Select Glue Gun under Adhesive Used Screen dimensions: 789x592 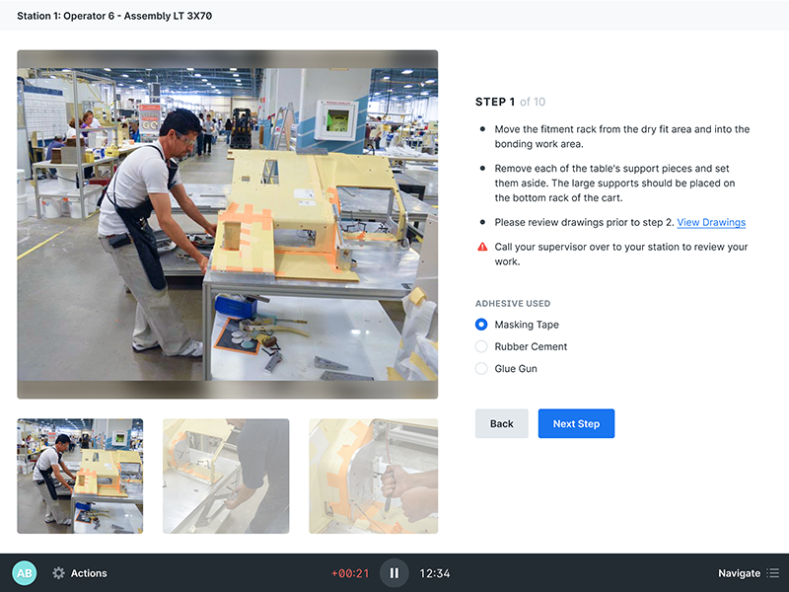pyautogui.click(x=480, y=368)
